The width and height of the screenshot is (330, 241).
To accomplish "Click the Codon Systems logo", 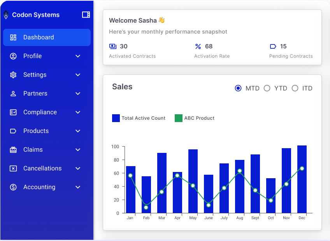I will (x=5, y=14).
